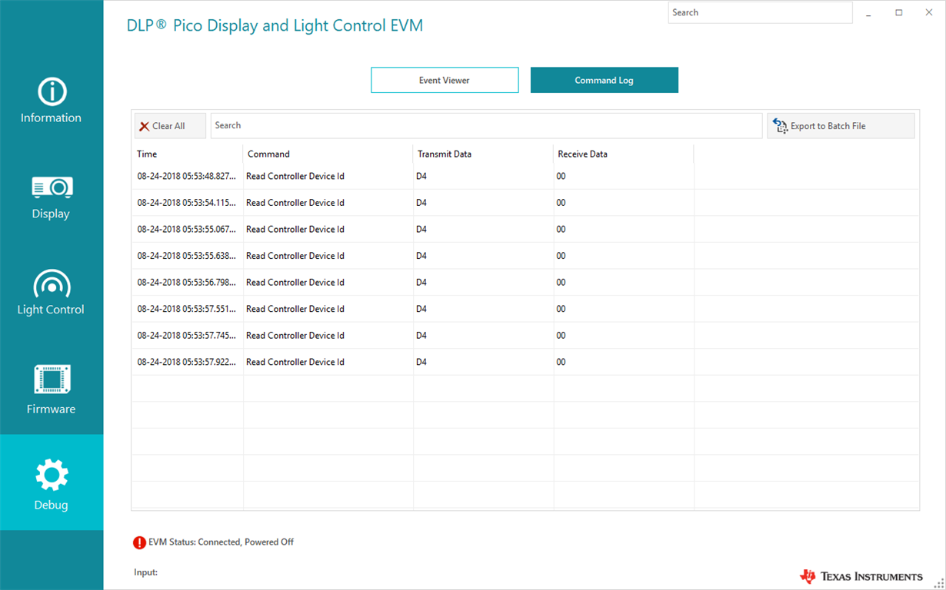
Task: Click the Display sidebar label
Action: click(x=51, y=214)
